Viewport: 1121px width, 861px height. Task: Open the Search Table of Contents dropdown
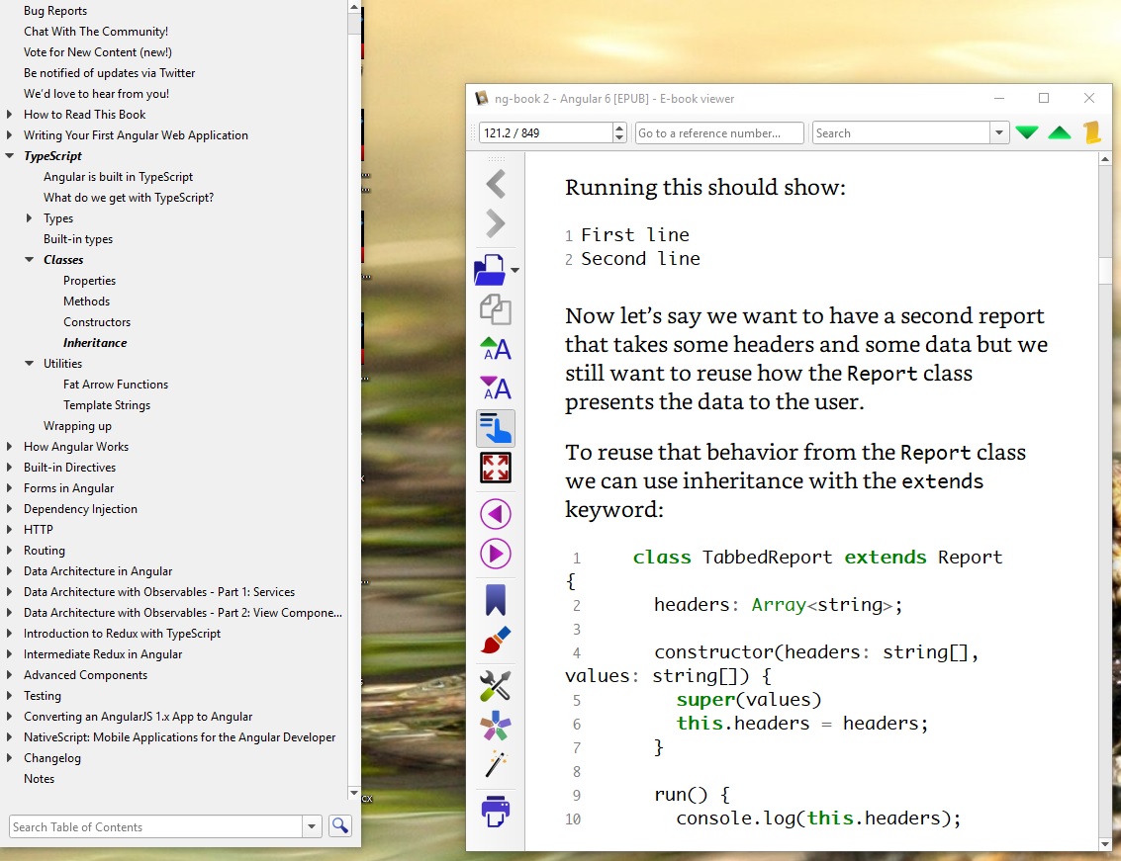312,826
